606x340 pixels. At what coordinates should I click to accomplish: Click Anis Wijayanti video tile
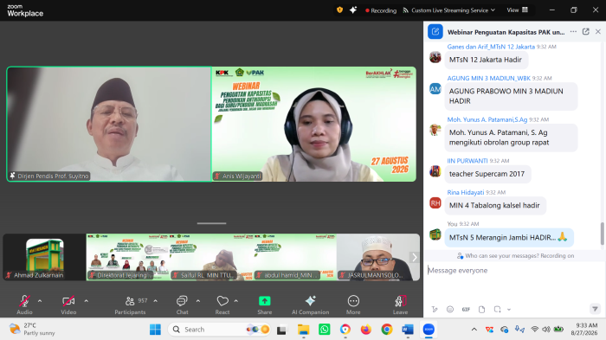pyautogui.click(x=313, y=124)
